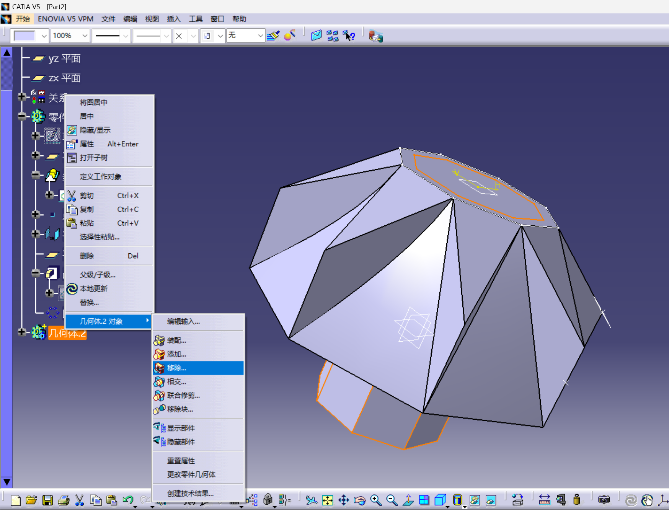Click the tree scrollbar down arrow
This screenshot has width=669, height=510.
click(7, 482)
